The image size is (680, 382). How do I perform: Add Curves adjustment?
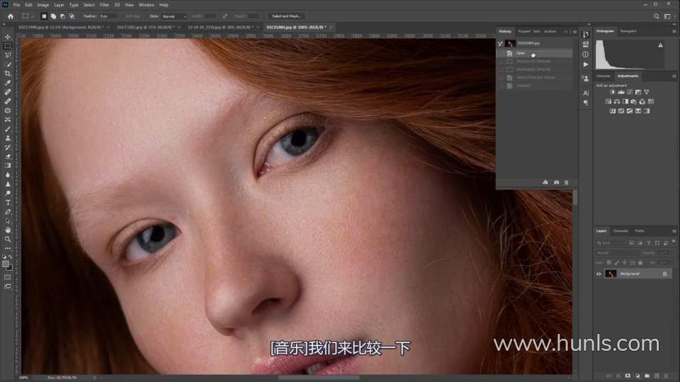coord(630,92)
